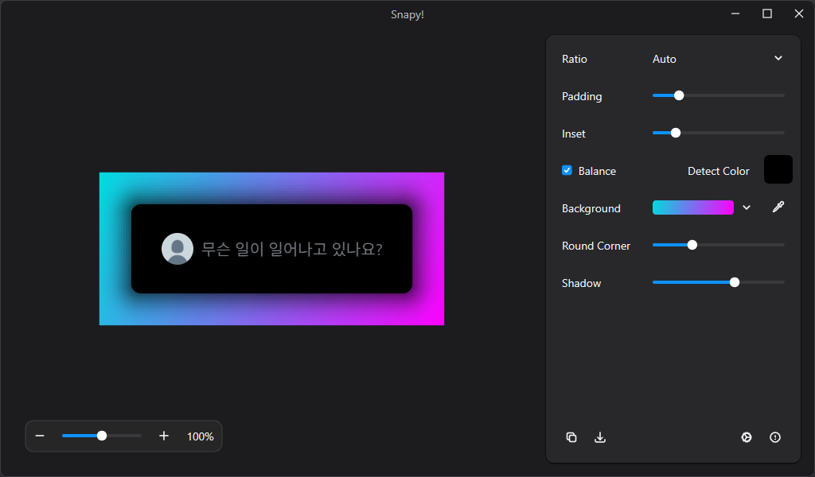Open the about info icon
The width and height of the screenshot is (815, 477).
(x=775, y=437)
